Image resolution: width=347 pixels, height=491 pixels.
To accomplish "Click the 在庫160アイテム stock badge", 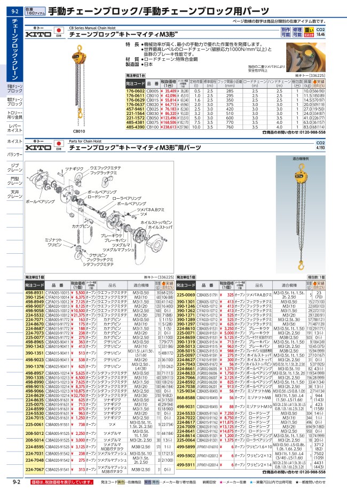I will 35,12.
